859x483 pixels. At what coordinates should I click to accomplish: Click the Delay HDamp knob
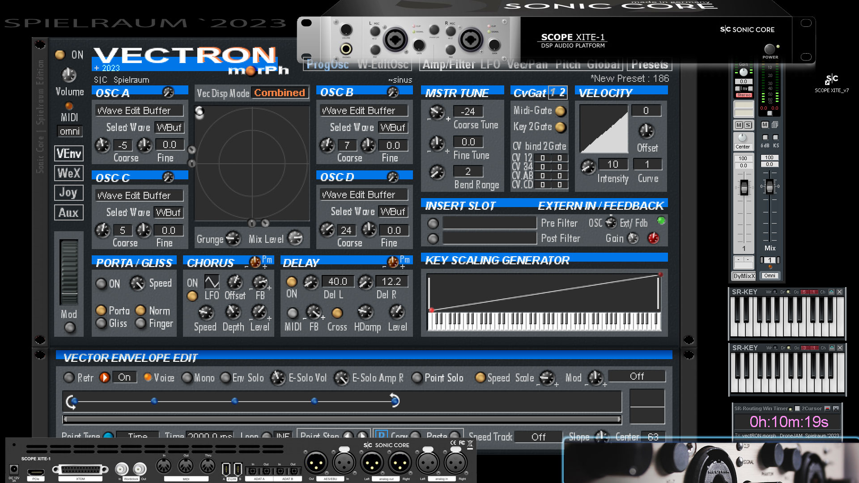tap(366, 312)
